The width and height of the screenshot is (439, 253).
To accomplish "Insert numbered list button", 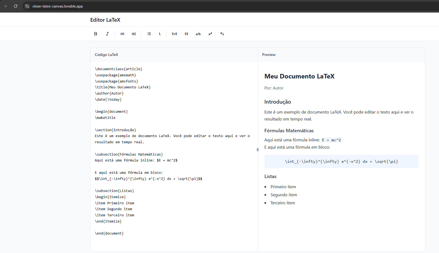I will [160, 34].
